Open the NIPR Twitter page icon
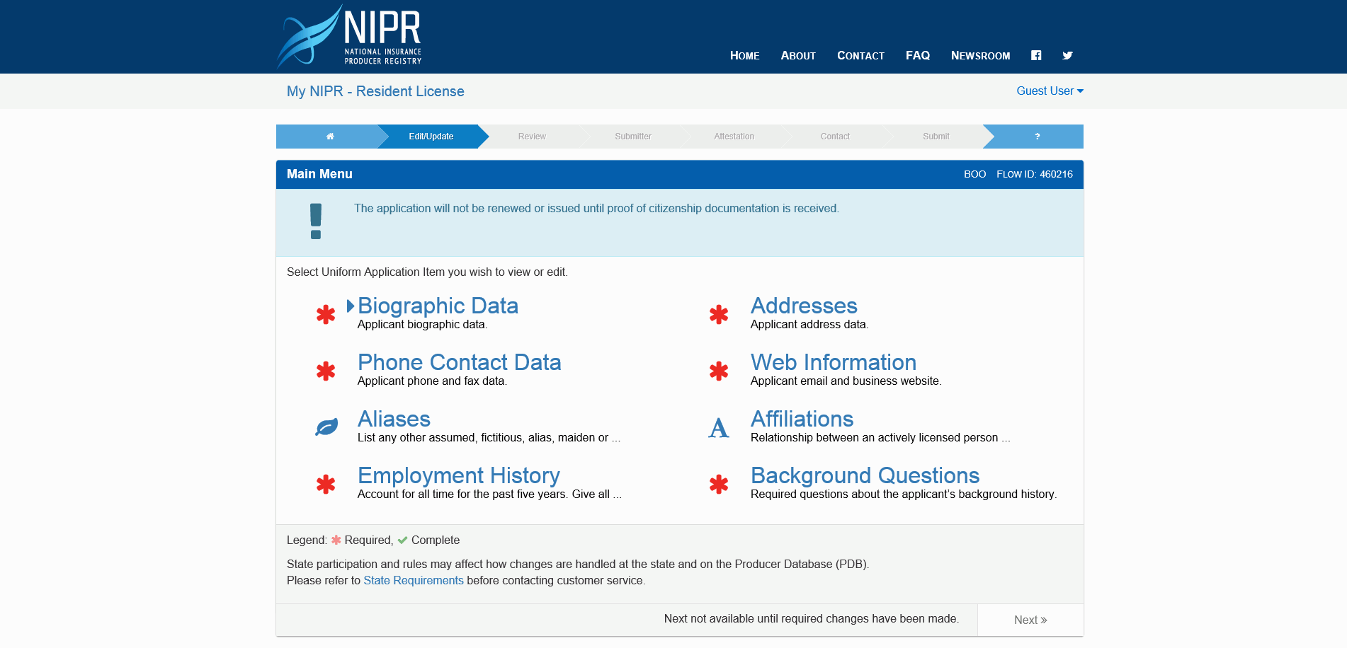Image resolution: width=1347 pixels, height=648 pixels. coord(1068,55)
